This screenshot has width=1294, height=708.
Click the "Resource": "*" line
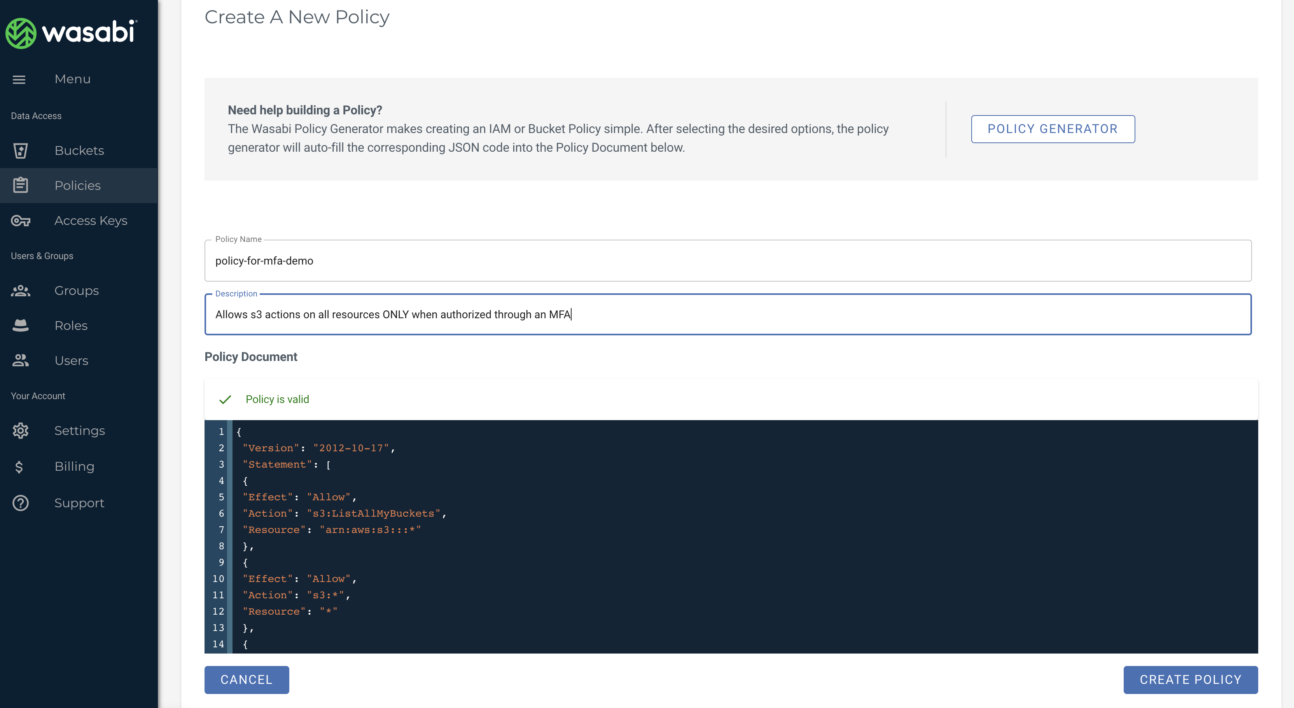290,612
